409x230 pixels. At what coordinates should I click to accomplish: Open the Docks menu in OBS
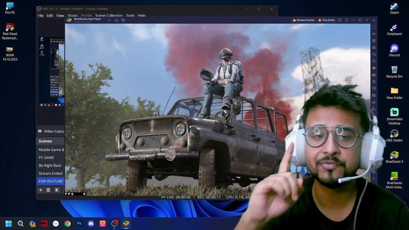tap(73, 15)
